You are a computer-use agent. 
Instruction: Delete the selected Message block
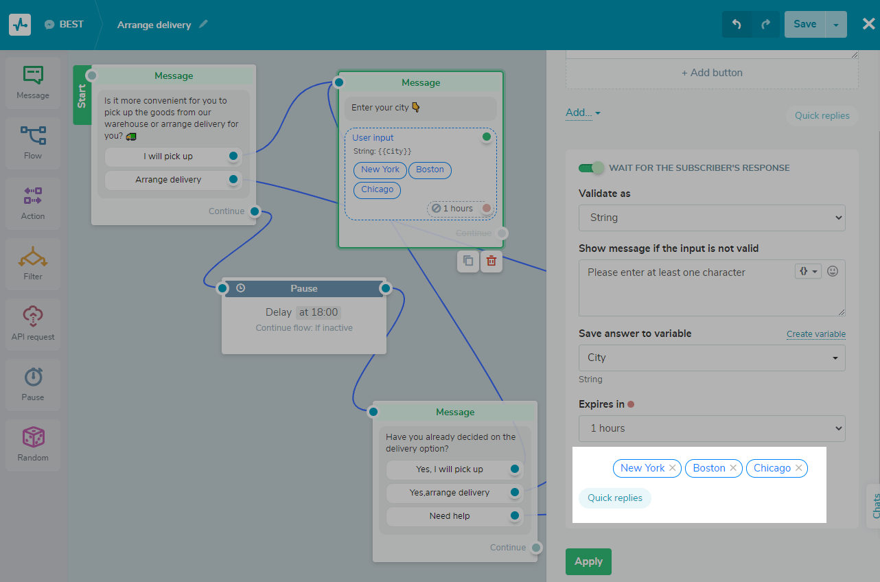(491, 261)
